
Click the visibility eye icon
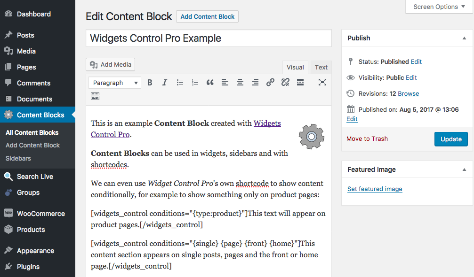[x=350, y=78]
